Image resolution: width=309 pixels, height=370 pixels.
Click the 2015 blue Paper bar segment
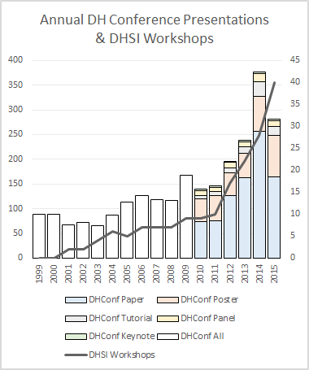[274, 217]
